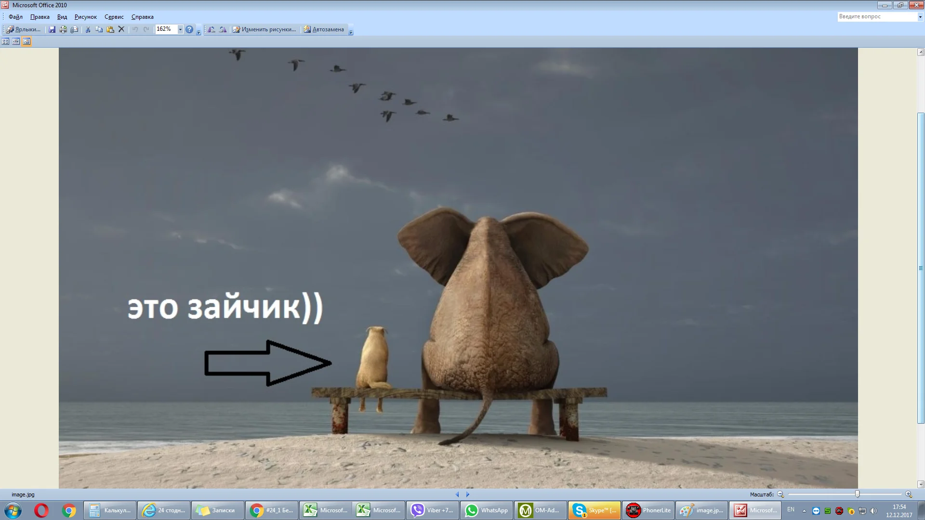Click the Автозамена button
Image resolution: width=925 pixels, height=520 pixels.
(324, 29)
